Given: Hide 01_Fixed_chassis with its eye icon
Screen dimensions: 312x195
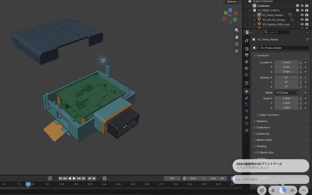Looking at the screenshot, I should [302, 15].
